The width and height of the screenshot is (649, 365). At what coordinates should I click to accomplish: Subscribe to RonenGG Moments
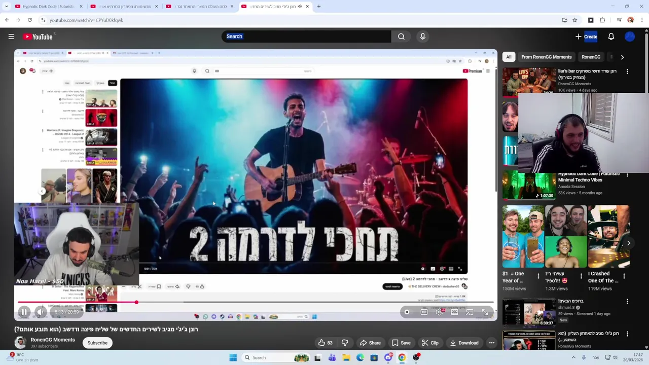97,343
